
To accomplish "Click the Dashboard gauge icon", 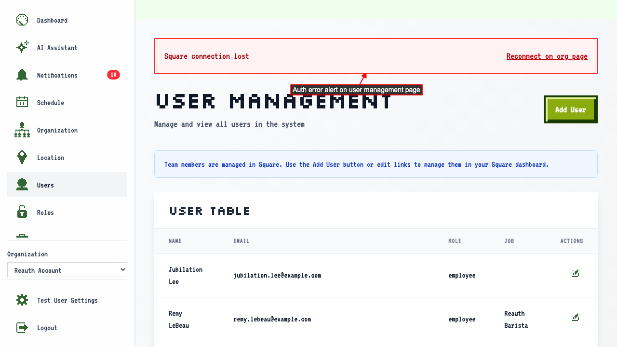I will [x=22, y=20].
